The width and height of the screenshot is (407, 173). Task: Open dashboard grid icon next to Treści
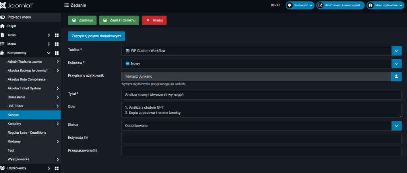pos(56,35)
